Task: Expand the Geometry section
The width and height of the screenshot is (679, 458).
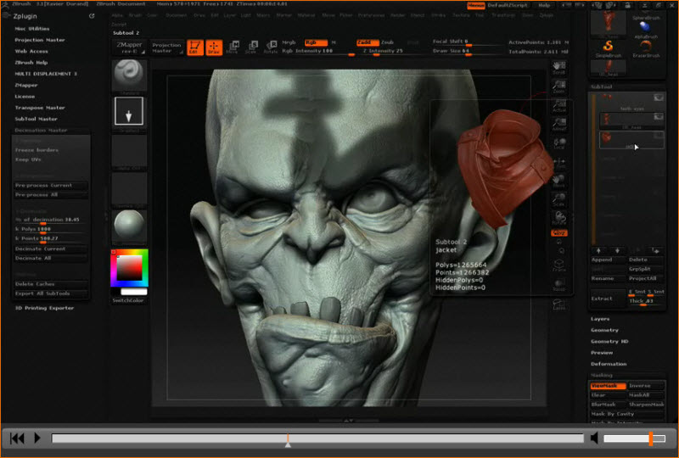Action: 604,330
